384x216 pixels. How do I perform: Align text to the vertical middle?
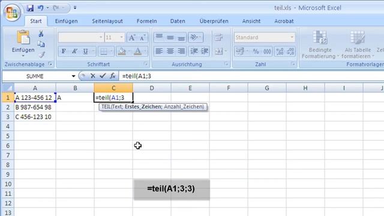[x=170, y=37]
